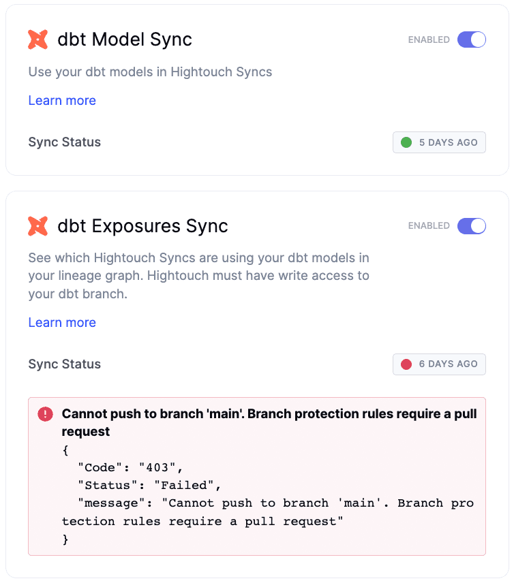The image size is (514, 583).
Task: Click the dbt logo beside Exposures Sync
Action: [x=37, y=226]
